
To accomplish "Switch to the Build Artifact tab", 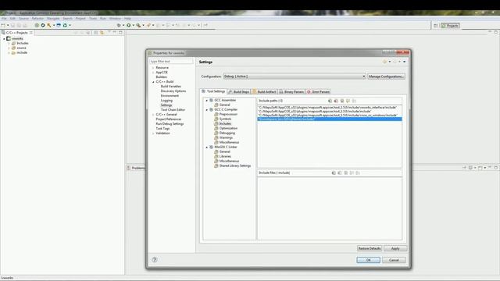I will point(264,92).
